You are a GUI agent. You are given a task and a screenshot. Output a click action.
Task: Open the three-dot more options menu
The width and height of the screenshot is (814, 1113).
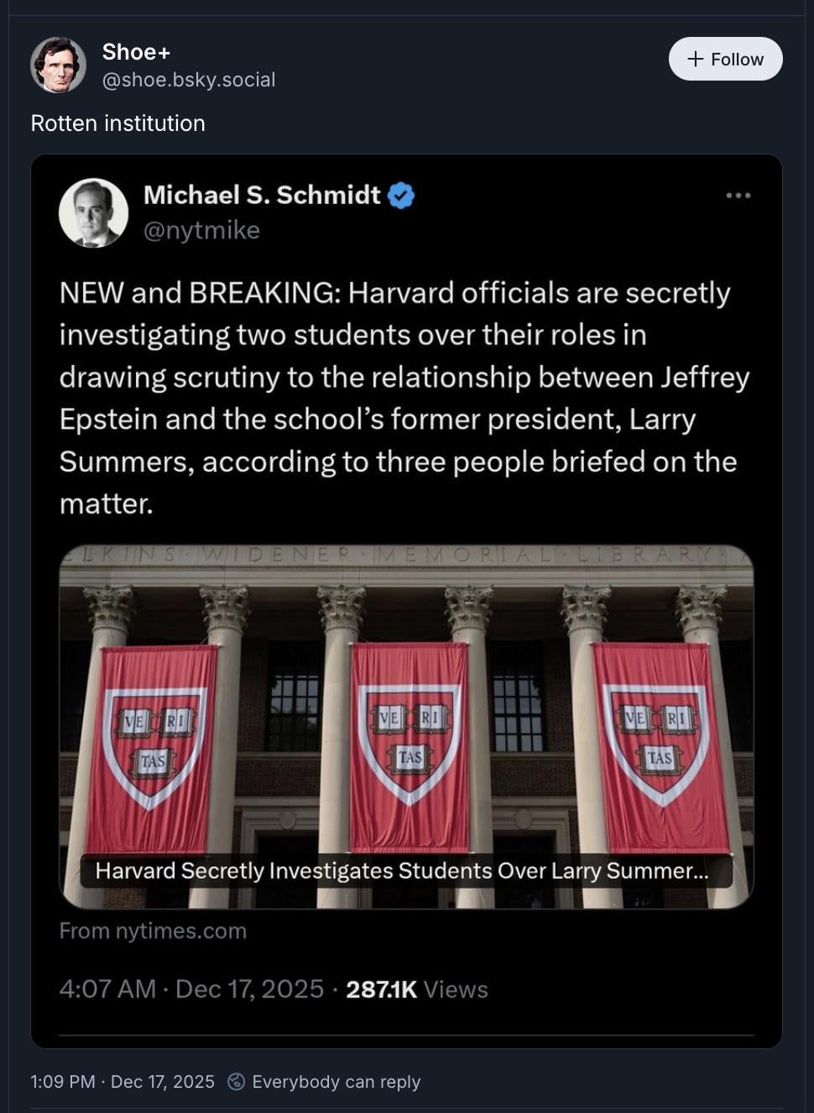(738, 196)
